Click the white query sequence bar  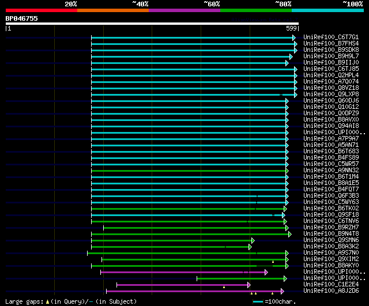pyautogui.click(x=152, y=24)
